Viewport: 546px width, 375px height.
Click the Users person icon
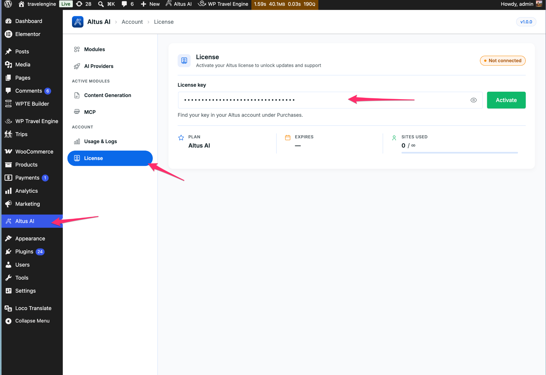(9, 265)
